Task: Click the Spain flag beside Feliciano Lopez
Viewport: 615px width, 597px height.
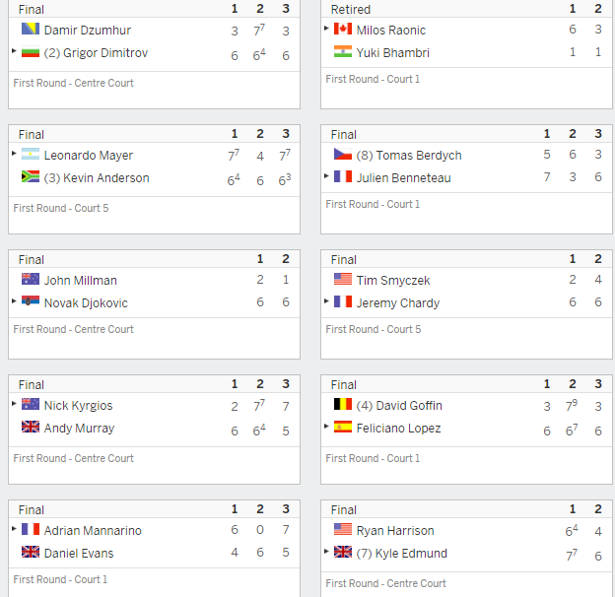Action: coord(343,427)
